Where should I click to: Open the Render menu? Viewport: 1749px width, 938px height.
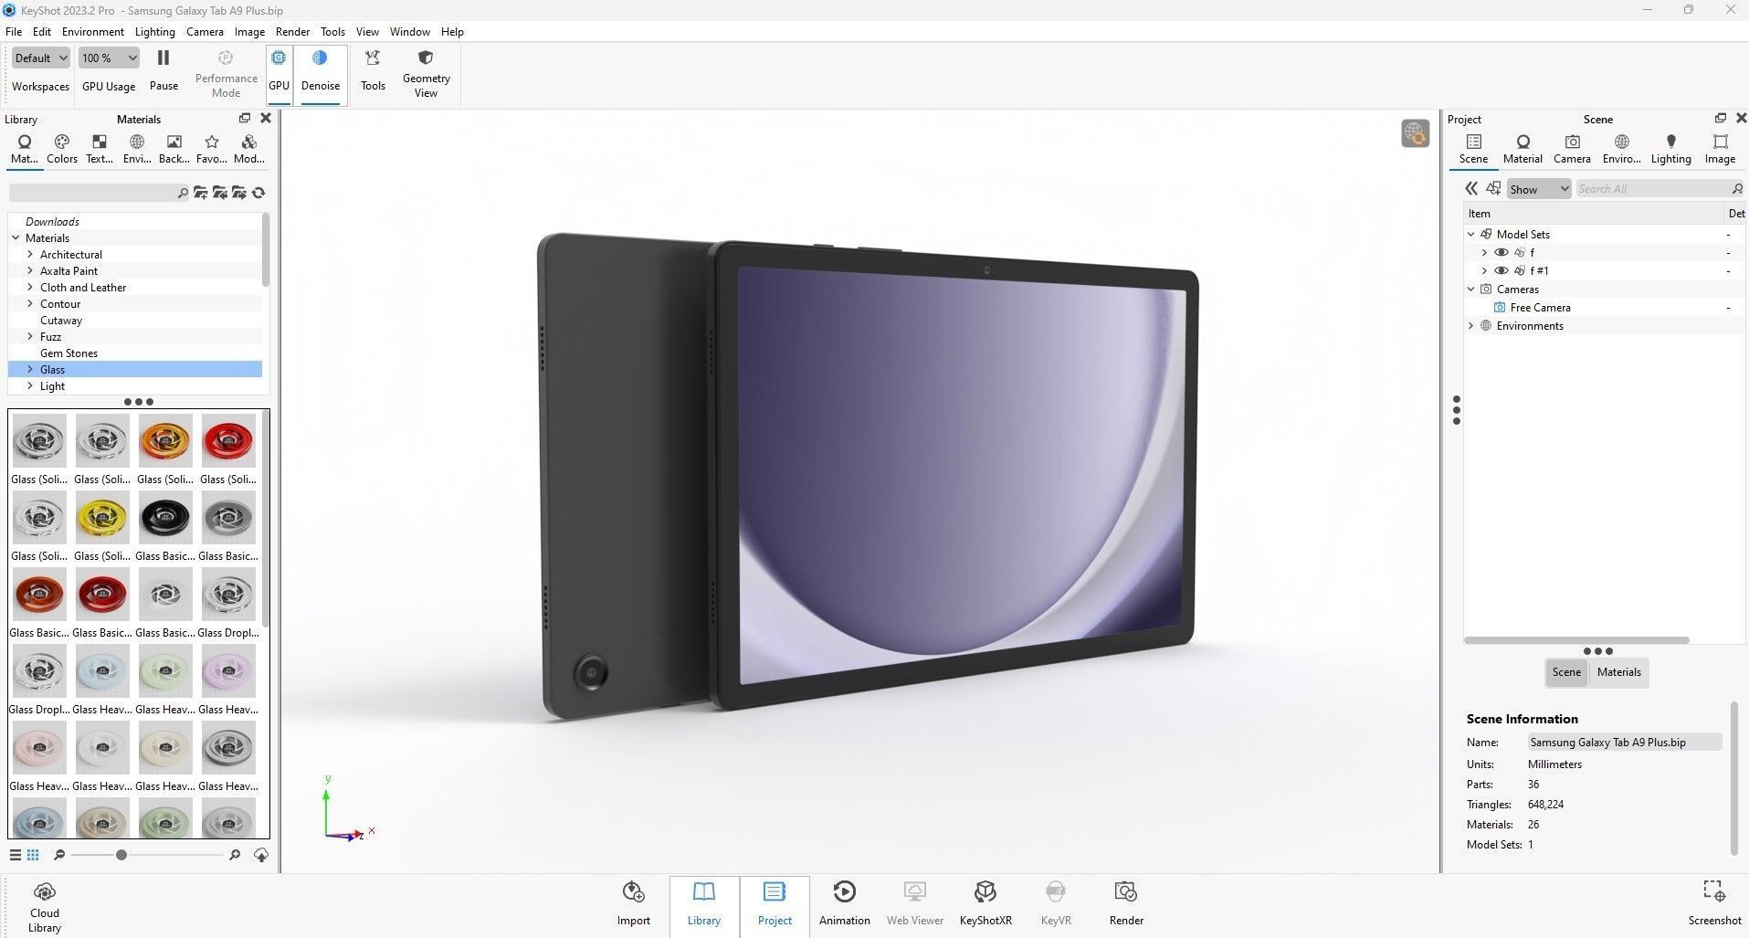(292, 31)
